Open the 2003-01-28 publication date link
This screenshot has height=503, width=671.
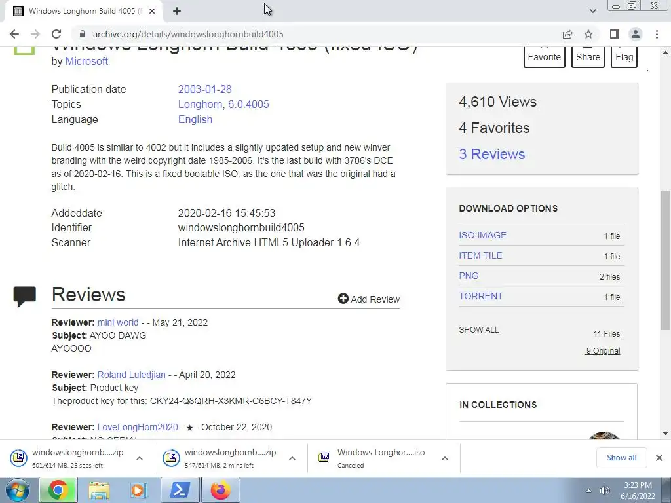point(204,89)
